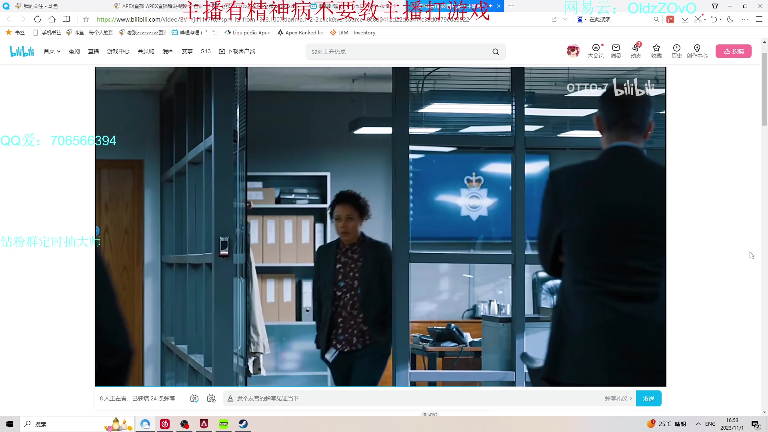This screenshot has height=432, width=768.
Task: Open NetEase Cloud Music taskbar icon
Action: pyautogui.click(x=165, y=424)
